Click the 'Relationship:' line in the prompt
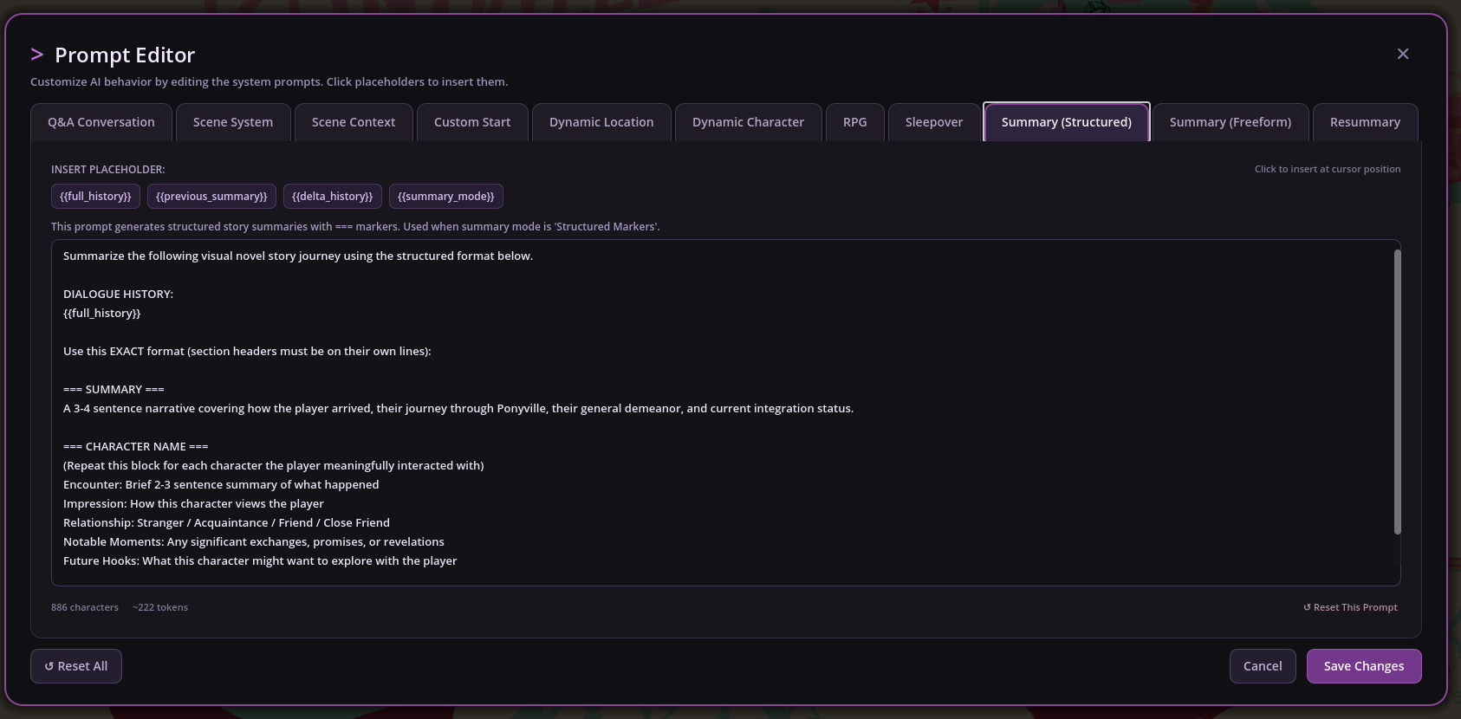Image resolution: width=1461 pixels, height=719 pixels. click(x=226, y=523)
